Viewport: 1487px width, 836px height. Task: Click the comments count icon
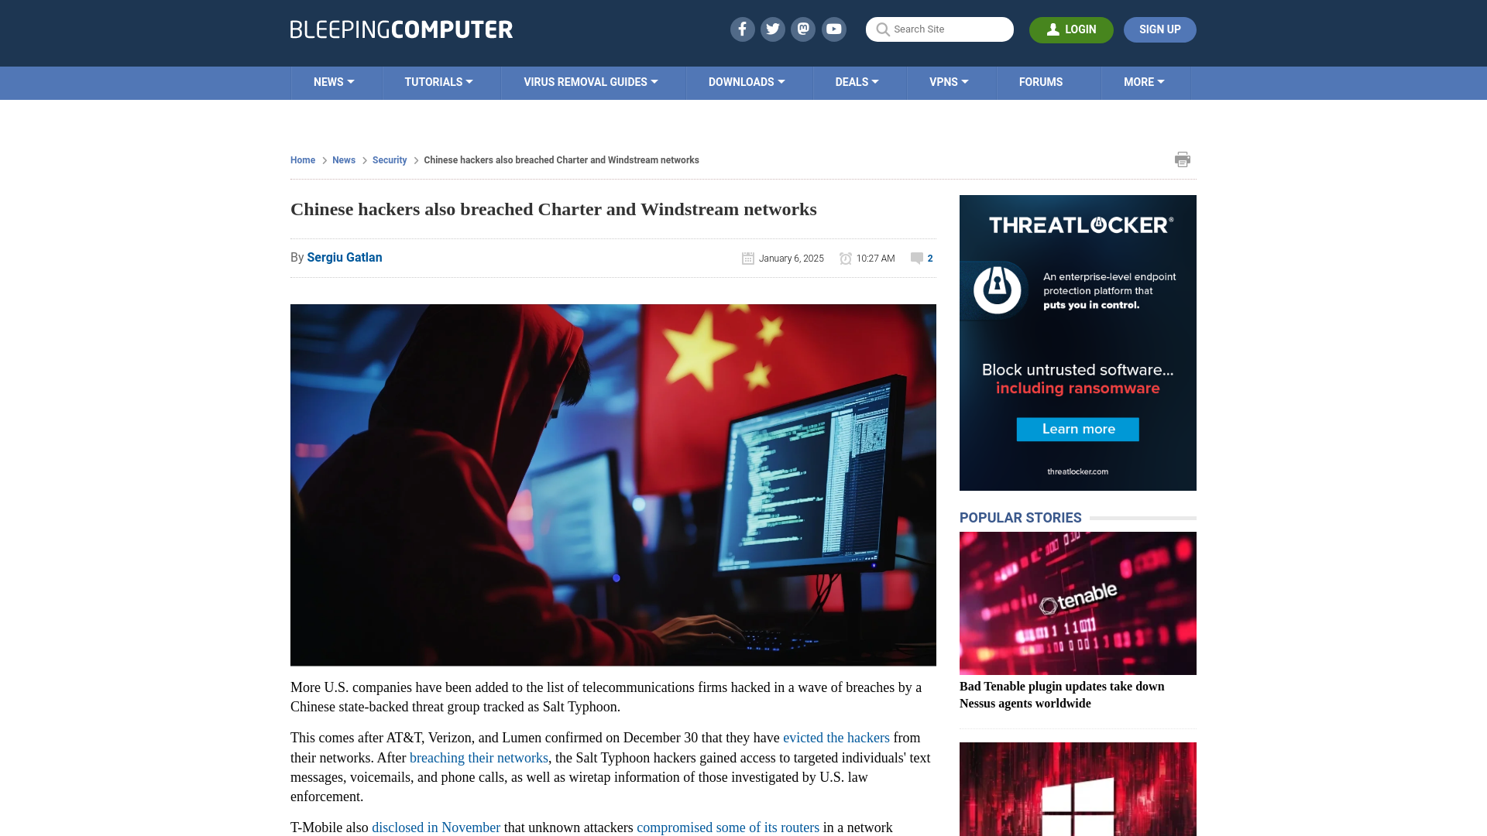pyautogui.click(x=917, y=257)
